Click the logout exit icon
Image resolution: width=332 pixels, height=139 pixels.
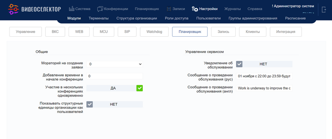(x=324, y=10)
